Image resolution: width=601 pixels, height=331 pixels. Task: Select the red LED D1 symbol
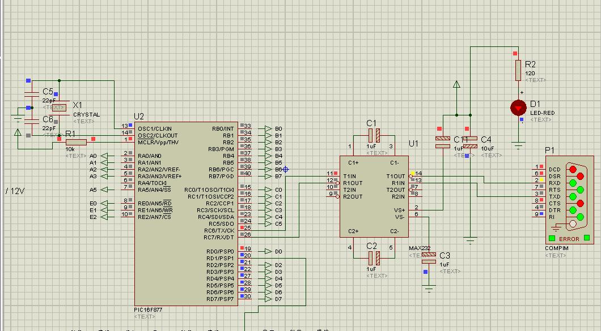(518, 108)
